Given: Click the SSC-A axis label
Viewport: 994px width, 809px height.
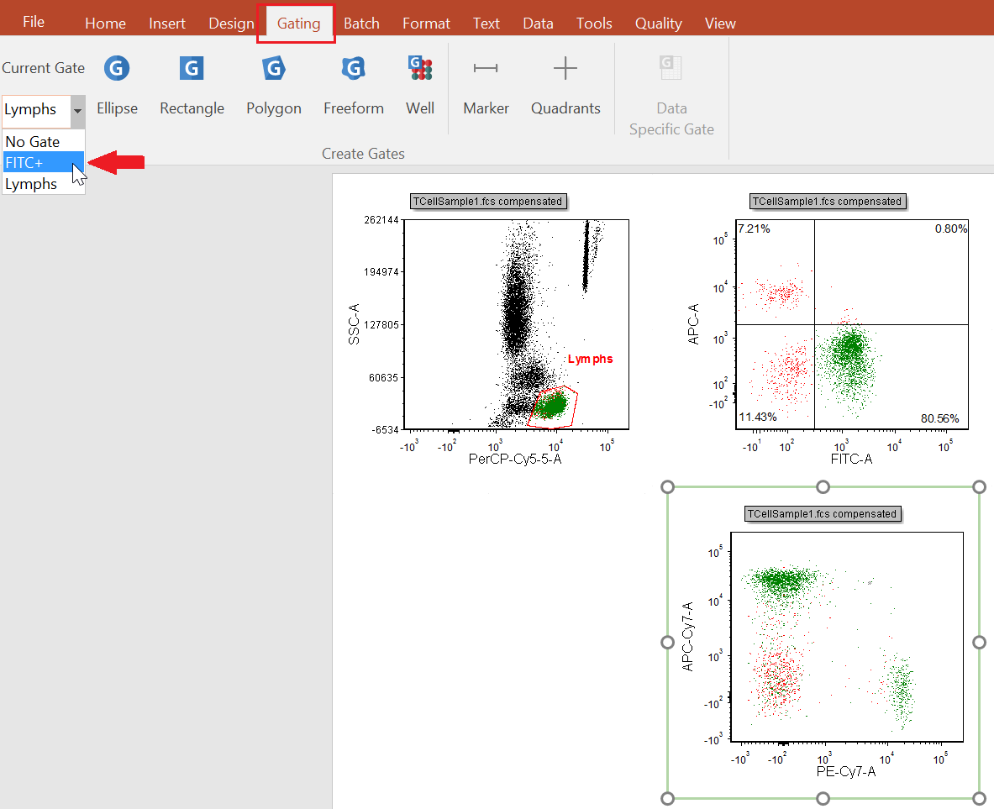Looking at the screenshot, I should click(355, 323).
